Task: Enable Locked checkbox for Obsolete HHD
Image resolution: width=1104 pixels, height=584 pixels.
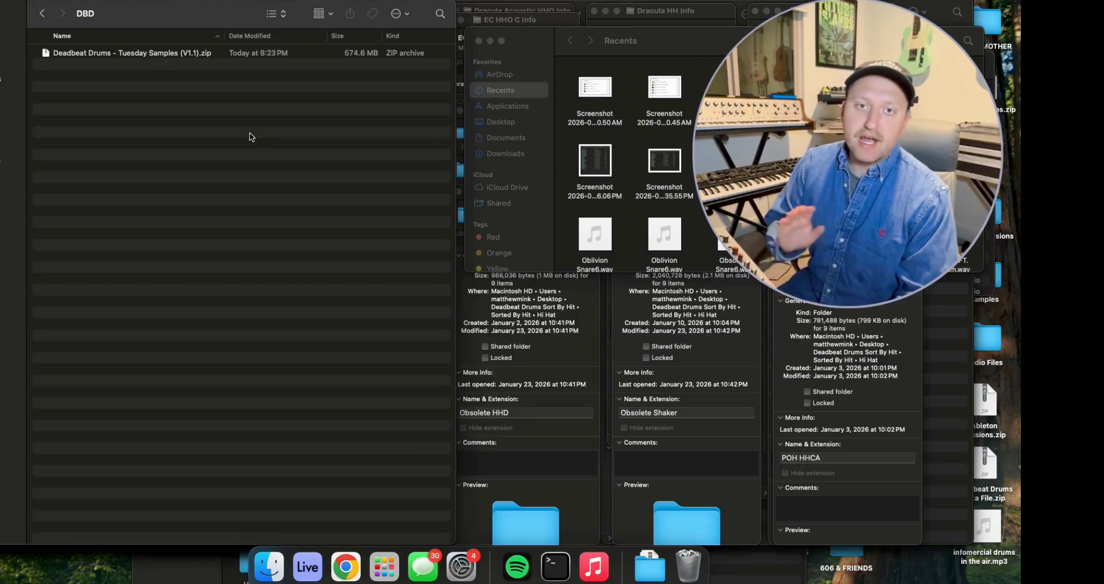Action: pyautogui.click(x=485, y=358)
